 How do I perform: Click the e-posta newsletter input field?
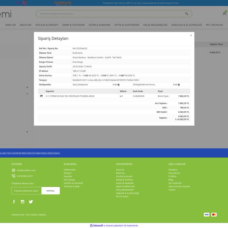tap(26, 191)
